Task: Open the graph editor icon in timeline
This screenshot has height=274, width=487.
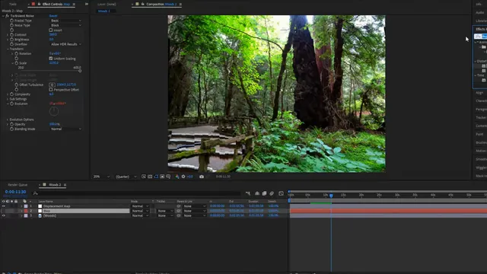Action: coord(281,193)
